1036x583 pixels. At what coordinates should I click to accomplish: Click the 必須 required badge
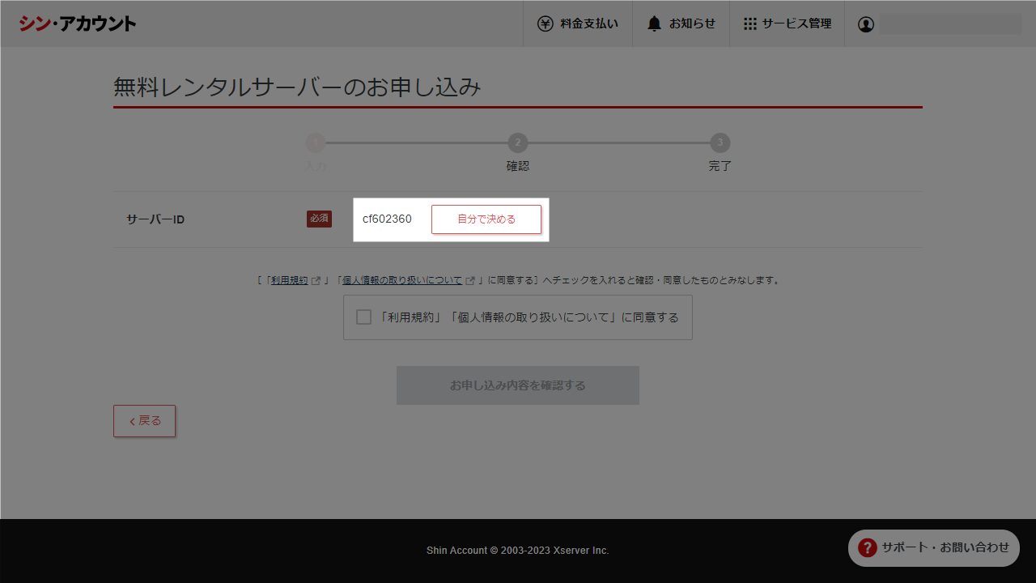[319, 219]
